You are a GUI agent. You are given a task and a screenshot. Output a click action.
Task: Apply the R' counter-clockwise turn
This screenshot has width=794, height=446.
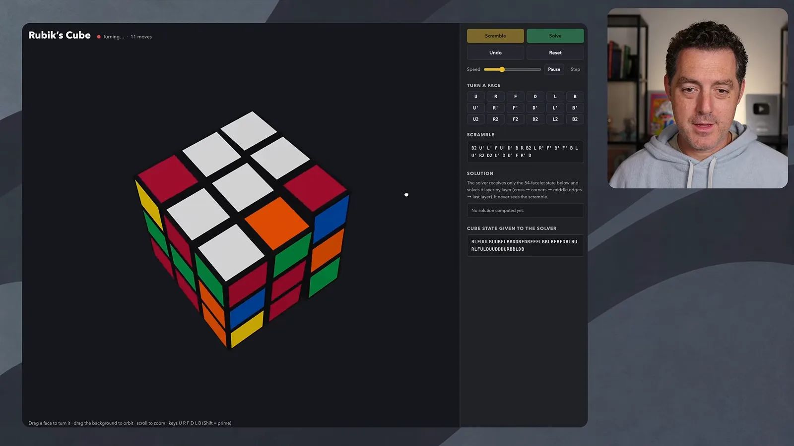tap(495, 108)
